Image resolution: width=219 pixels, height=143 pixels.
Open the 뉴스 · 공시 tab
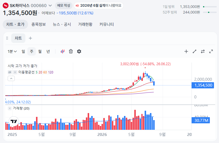(62, 24)
